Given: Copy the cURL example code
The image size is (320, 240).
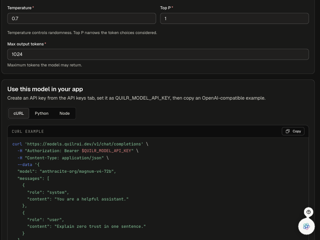Looking at the screenshot, I should point(293,131).
